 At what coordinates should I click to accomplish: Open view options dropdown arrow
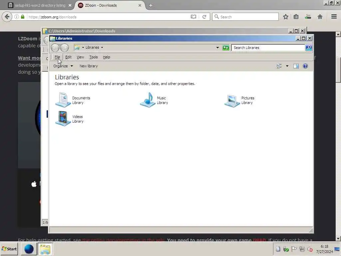[x=287, y=66]
